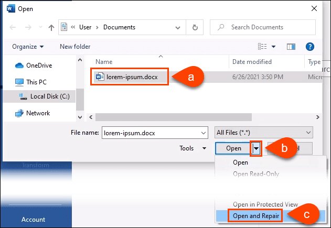Click Account in Word backstage sidebar

[x=34, y=220]
